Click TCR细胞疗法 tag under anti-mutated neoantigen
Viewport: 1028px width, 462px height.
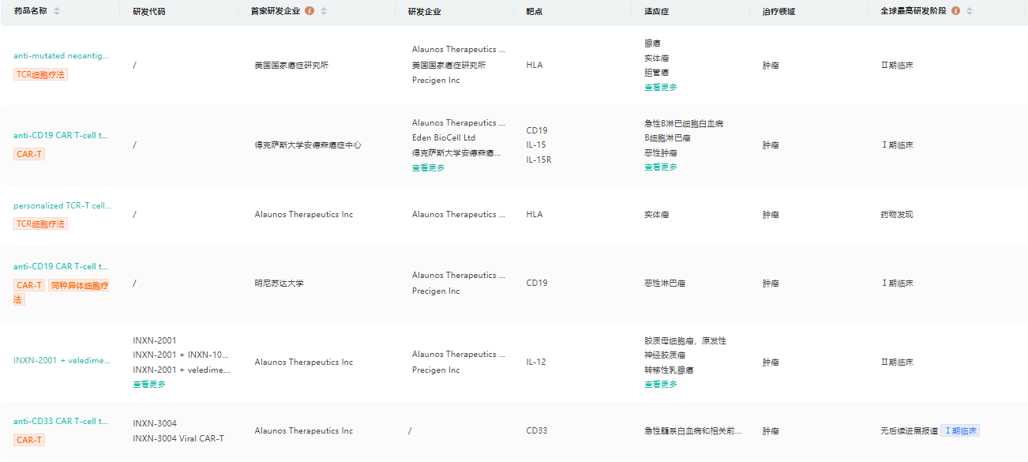[x=40, y=74]
